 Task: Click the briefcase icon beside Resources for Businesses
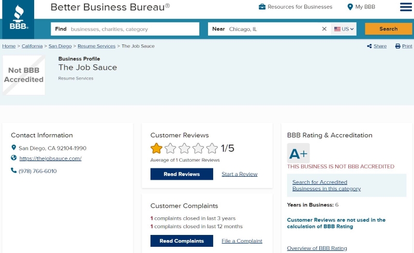click(x=262, y=7)
